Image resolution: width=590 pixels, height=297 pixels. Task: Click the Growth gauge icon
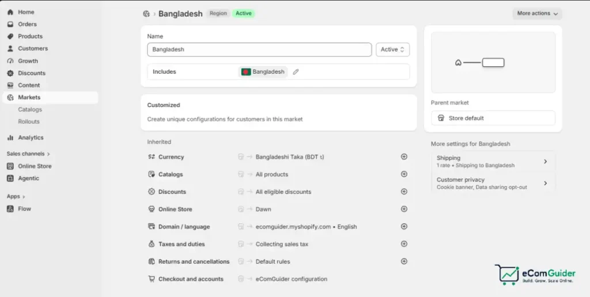pos(10,61)
